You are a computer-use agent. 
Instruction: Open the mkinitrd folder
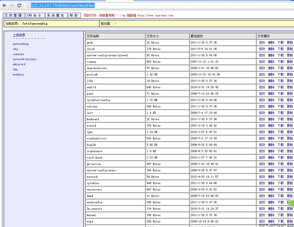(19, 64)
